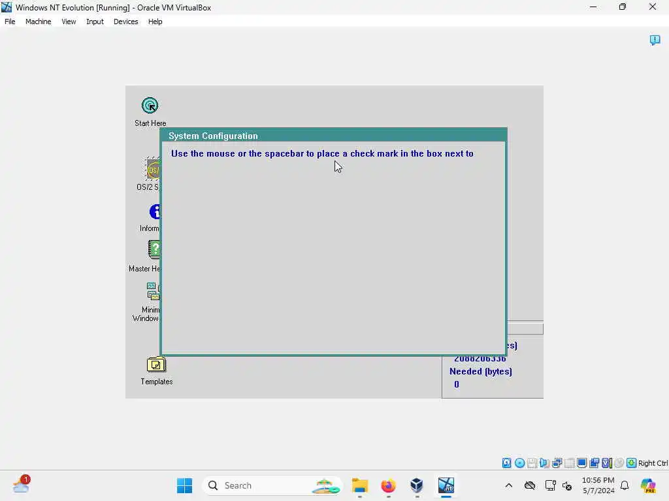This screenshot has height=501, width=669.
Task: Open the View menu
Action: coord(69,22)
